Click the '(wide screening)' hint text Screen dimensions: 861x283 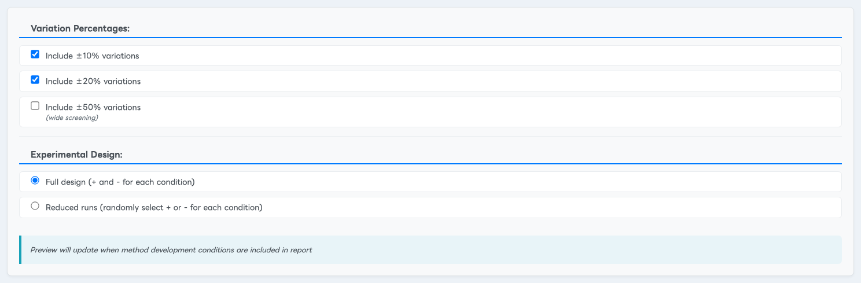point(72,118)
